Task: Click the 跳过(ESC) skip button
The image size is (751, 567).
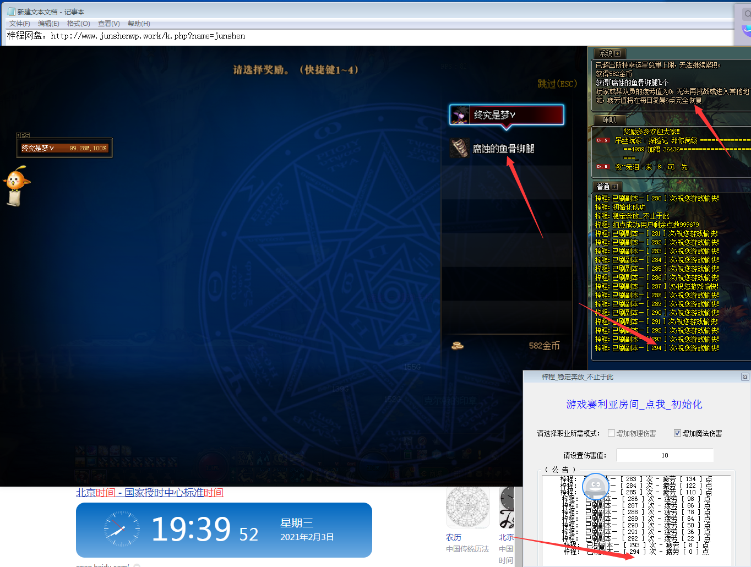Action: [557, 84]
